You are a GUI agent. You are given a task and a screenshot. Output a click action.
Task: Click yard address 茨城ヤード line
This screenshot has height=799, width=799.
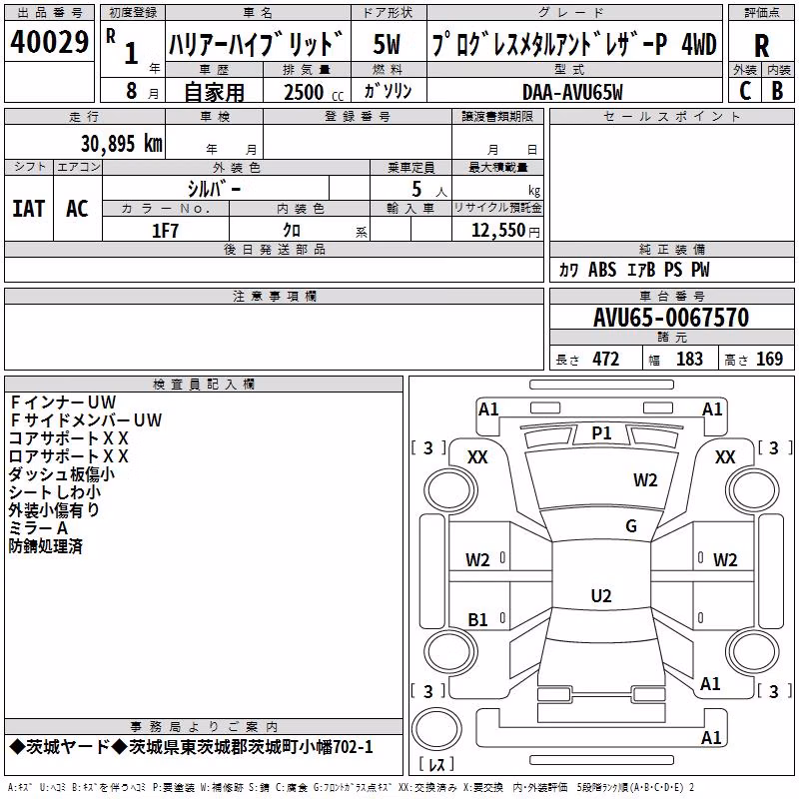coord(191,747)
